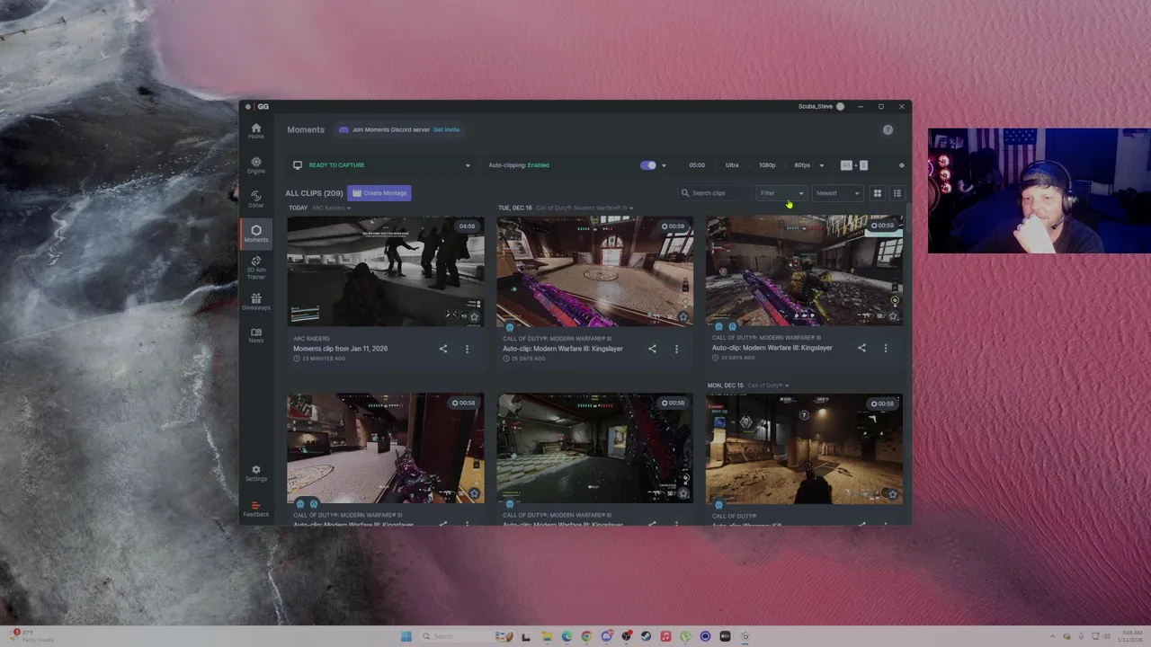Viewport: 1151px width, 647px height.
Task: Click the Scuba_Steve profile avatar
Action: coord(840,106)
